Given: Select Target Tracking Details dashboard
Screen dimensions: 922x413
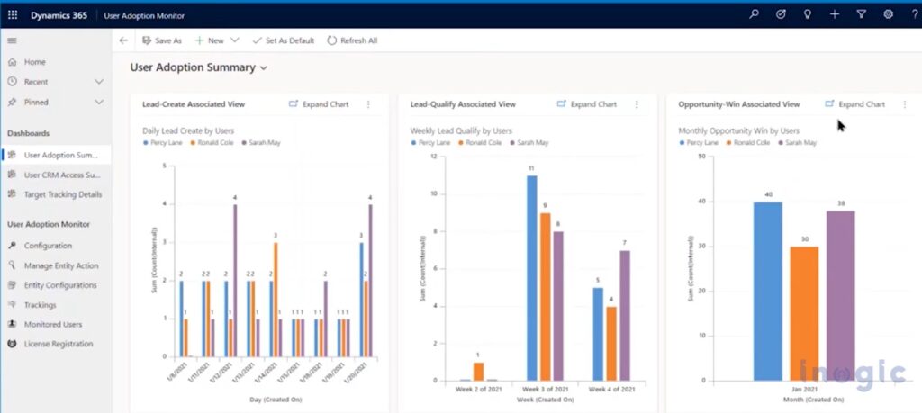Looking at the screenshot, I should pyautogui.click(x=61, y=194).
